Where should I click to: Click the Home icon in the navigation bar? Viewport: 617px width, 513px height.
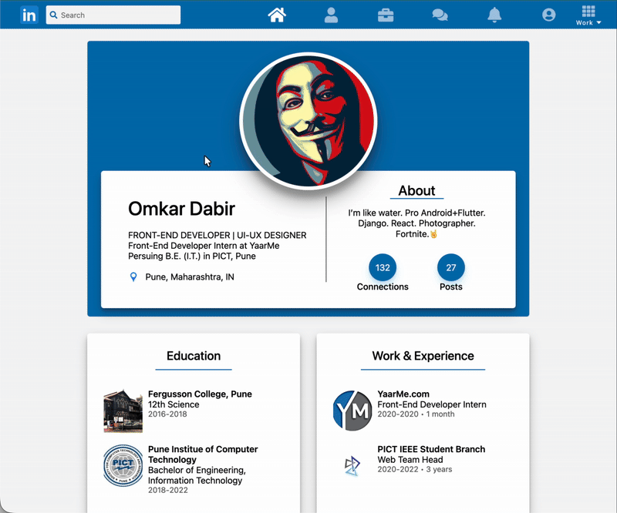click(x=277, y=14)
